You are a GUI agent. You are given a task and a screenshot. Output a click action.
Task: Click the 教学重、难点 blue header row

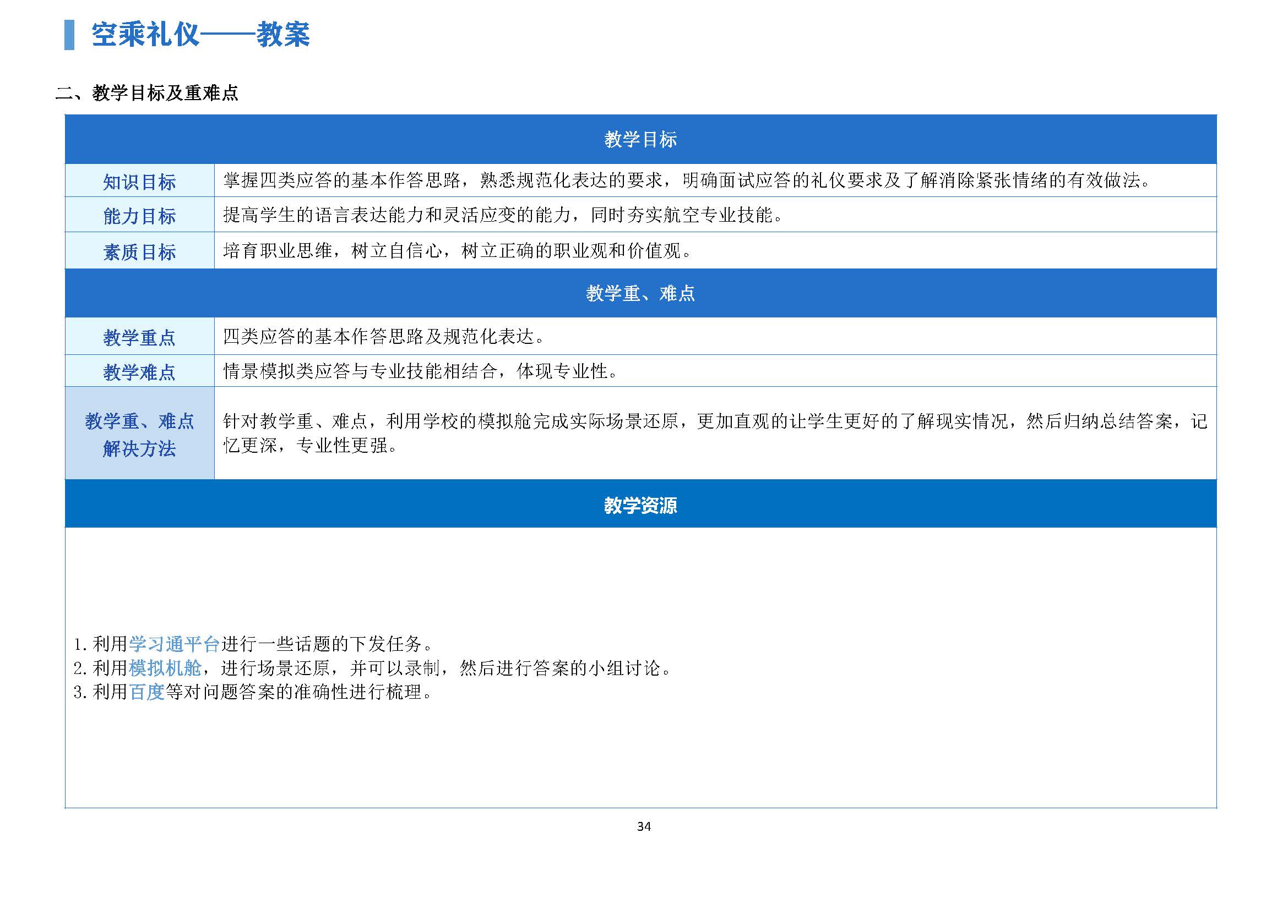(x=640, y=293)
